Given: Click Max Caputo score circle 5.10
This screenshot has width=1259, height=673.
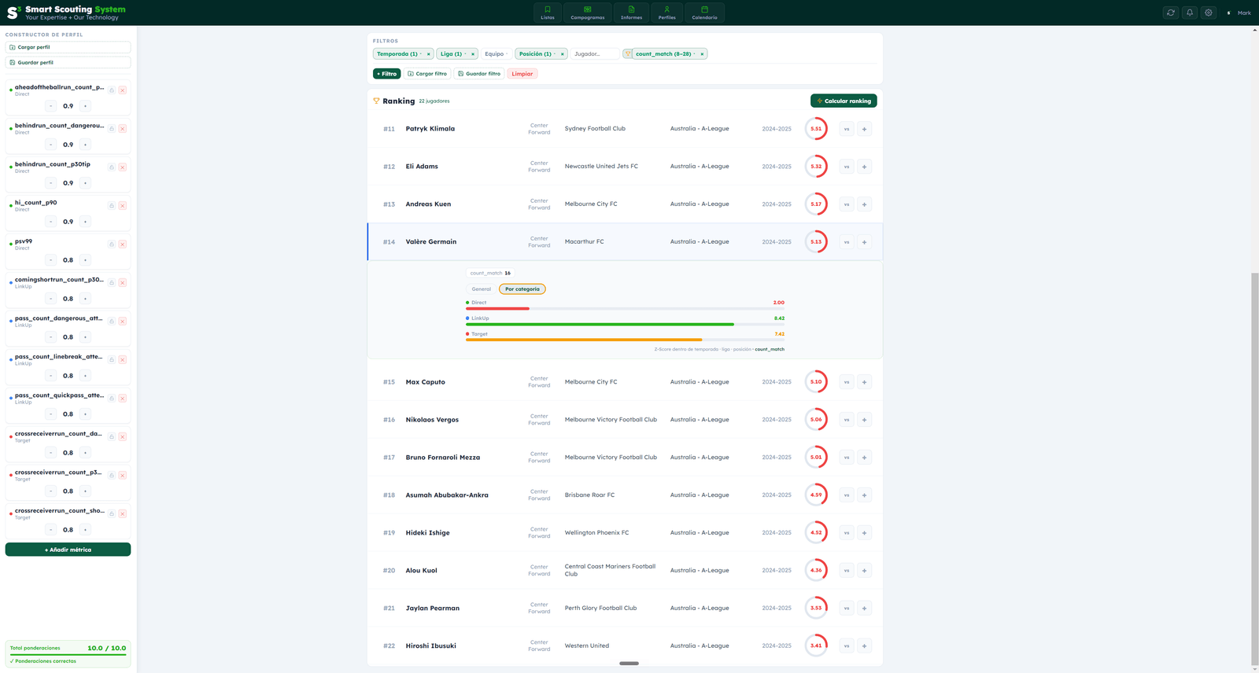Looking at the screenshot, I should tap(816, 382).
